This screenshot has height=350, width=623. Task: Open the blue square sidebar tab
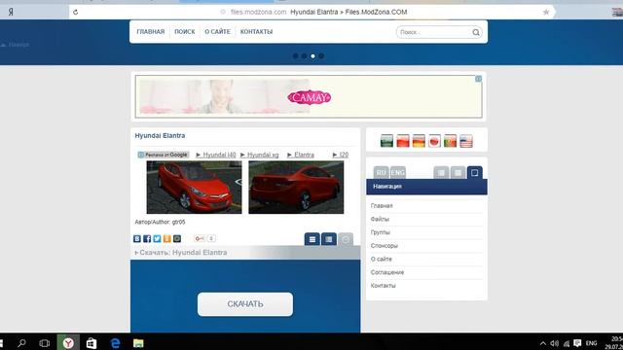coord(474,173)
